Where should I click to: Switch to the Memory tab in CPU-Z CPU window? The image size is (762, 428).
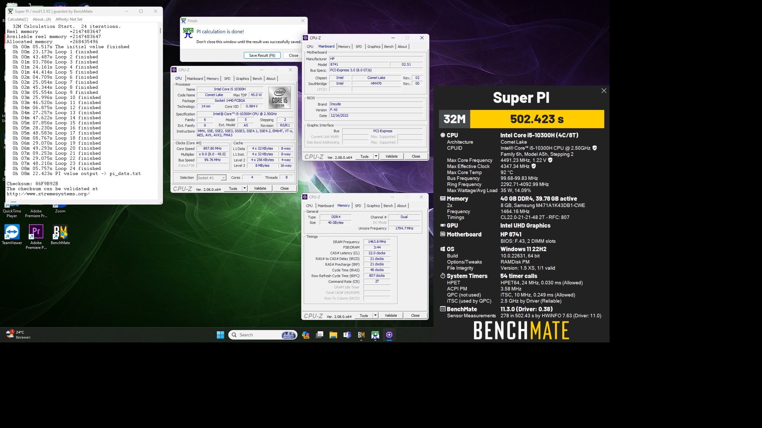[213, 79]
